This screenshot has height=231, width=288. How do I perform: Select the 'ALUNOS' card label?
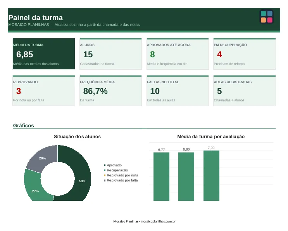87,45
